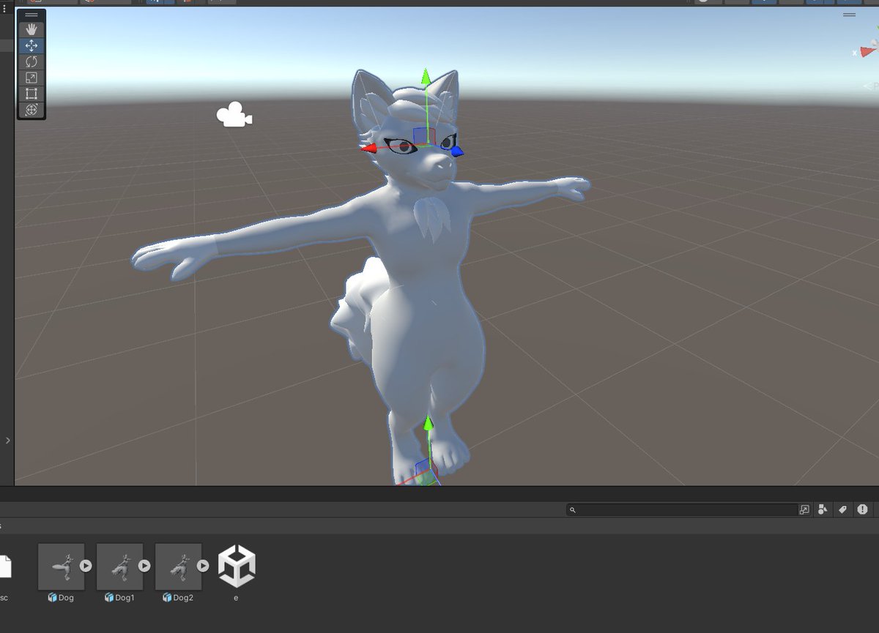The height and width of the screenshot is (633, 879).
Task: Select the Dog model thumbnail
Action: pyautogui.click(x=62, y=566)
